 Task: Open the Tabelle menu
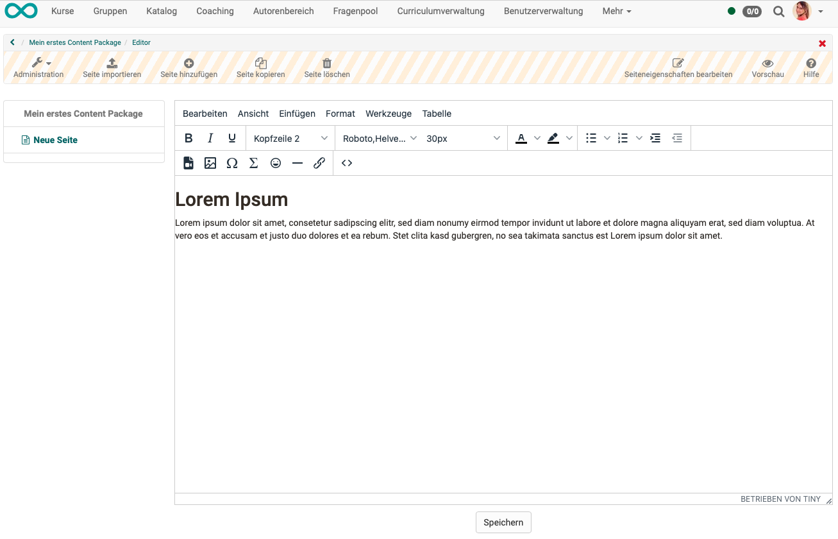point(437,114)
